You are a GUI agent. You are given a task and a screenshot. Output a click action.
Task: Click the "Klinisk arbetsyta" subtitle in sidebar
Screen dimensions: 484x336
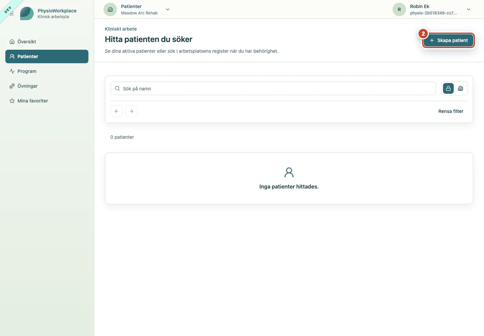point(53,17)
